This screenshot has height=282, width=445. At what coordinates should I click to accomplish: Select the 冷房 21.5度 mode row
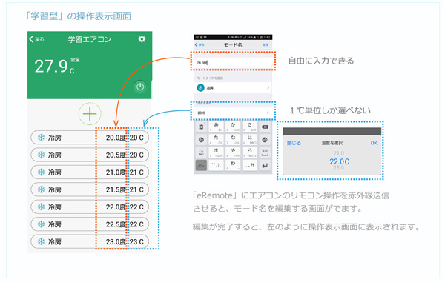point(90,189)
